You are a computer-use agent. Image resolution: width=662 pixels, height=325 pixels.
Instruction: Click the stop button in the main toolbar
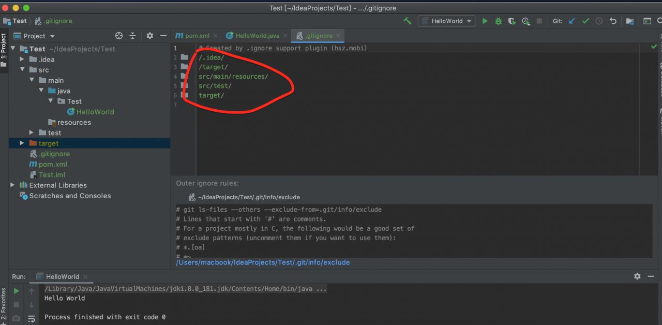tap(539, 21)
